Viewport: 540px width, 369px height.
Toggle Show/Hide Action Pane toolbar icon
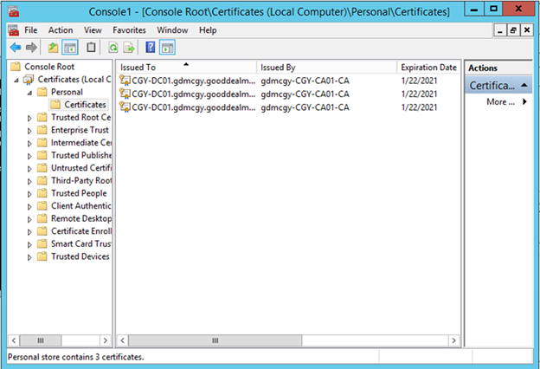(x=167, y=48)
